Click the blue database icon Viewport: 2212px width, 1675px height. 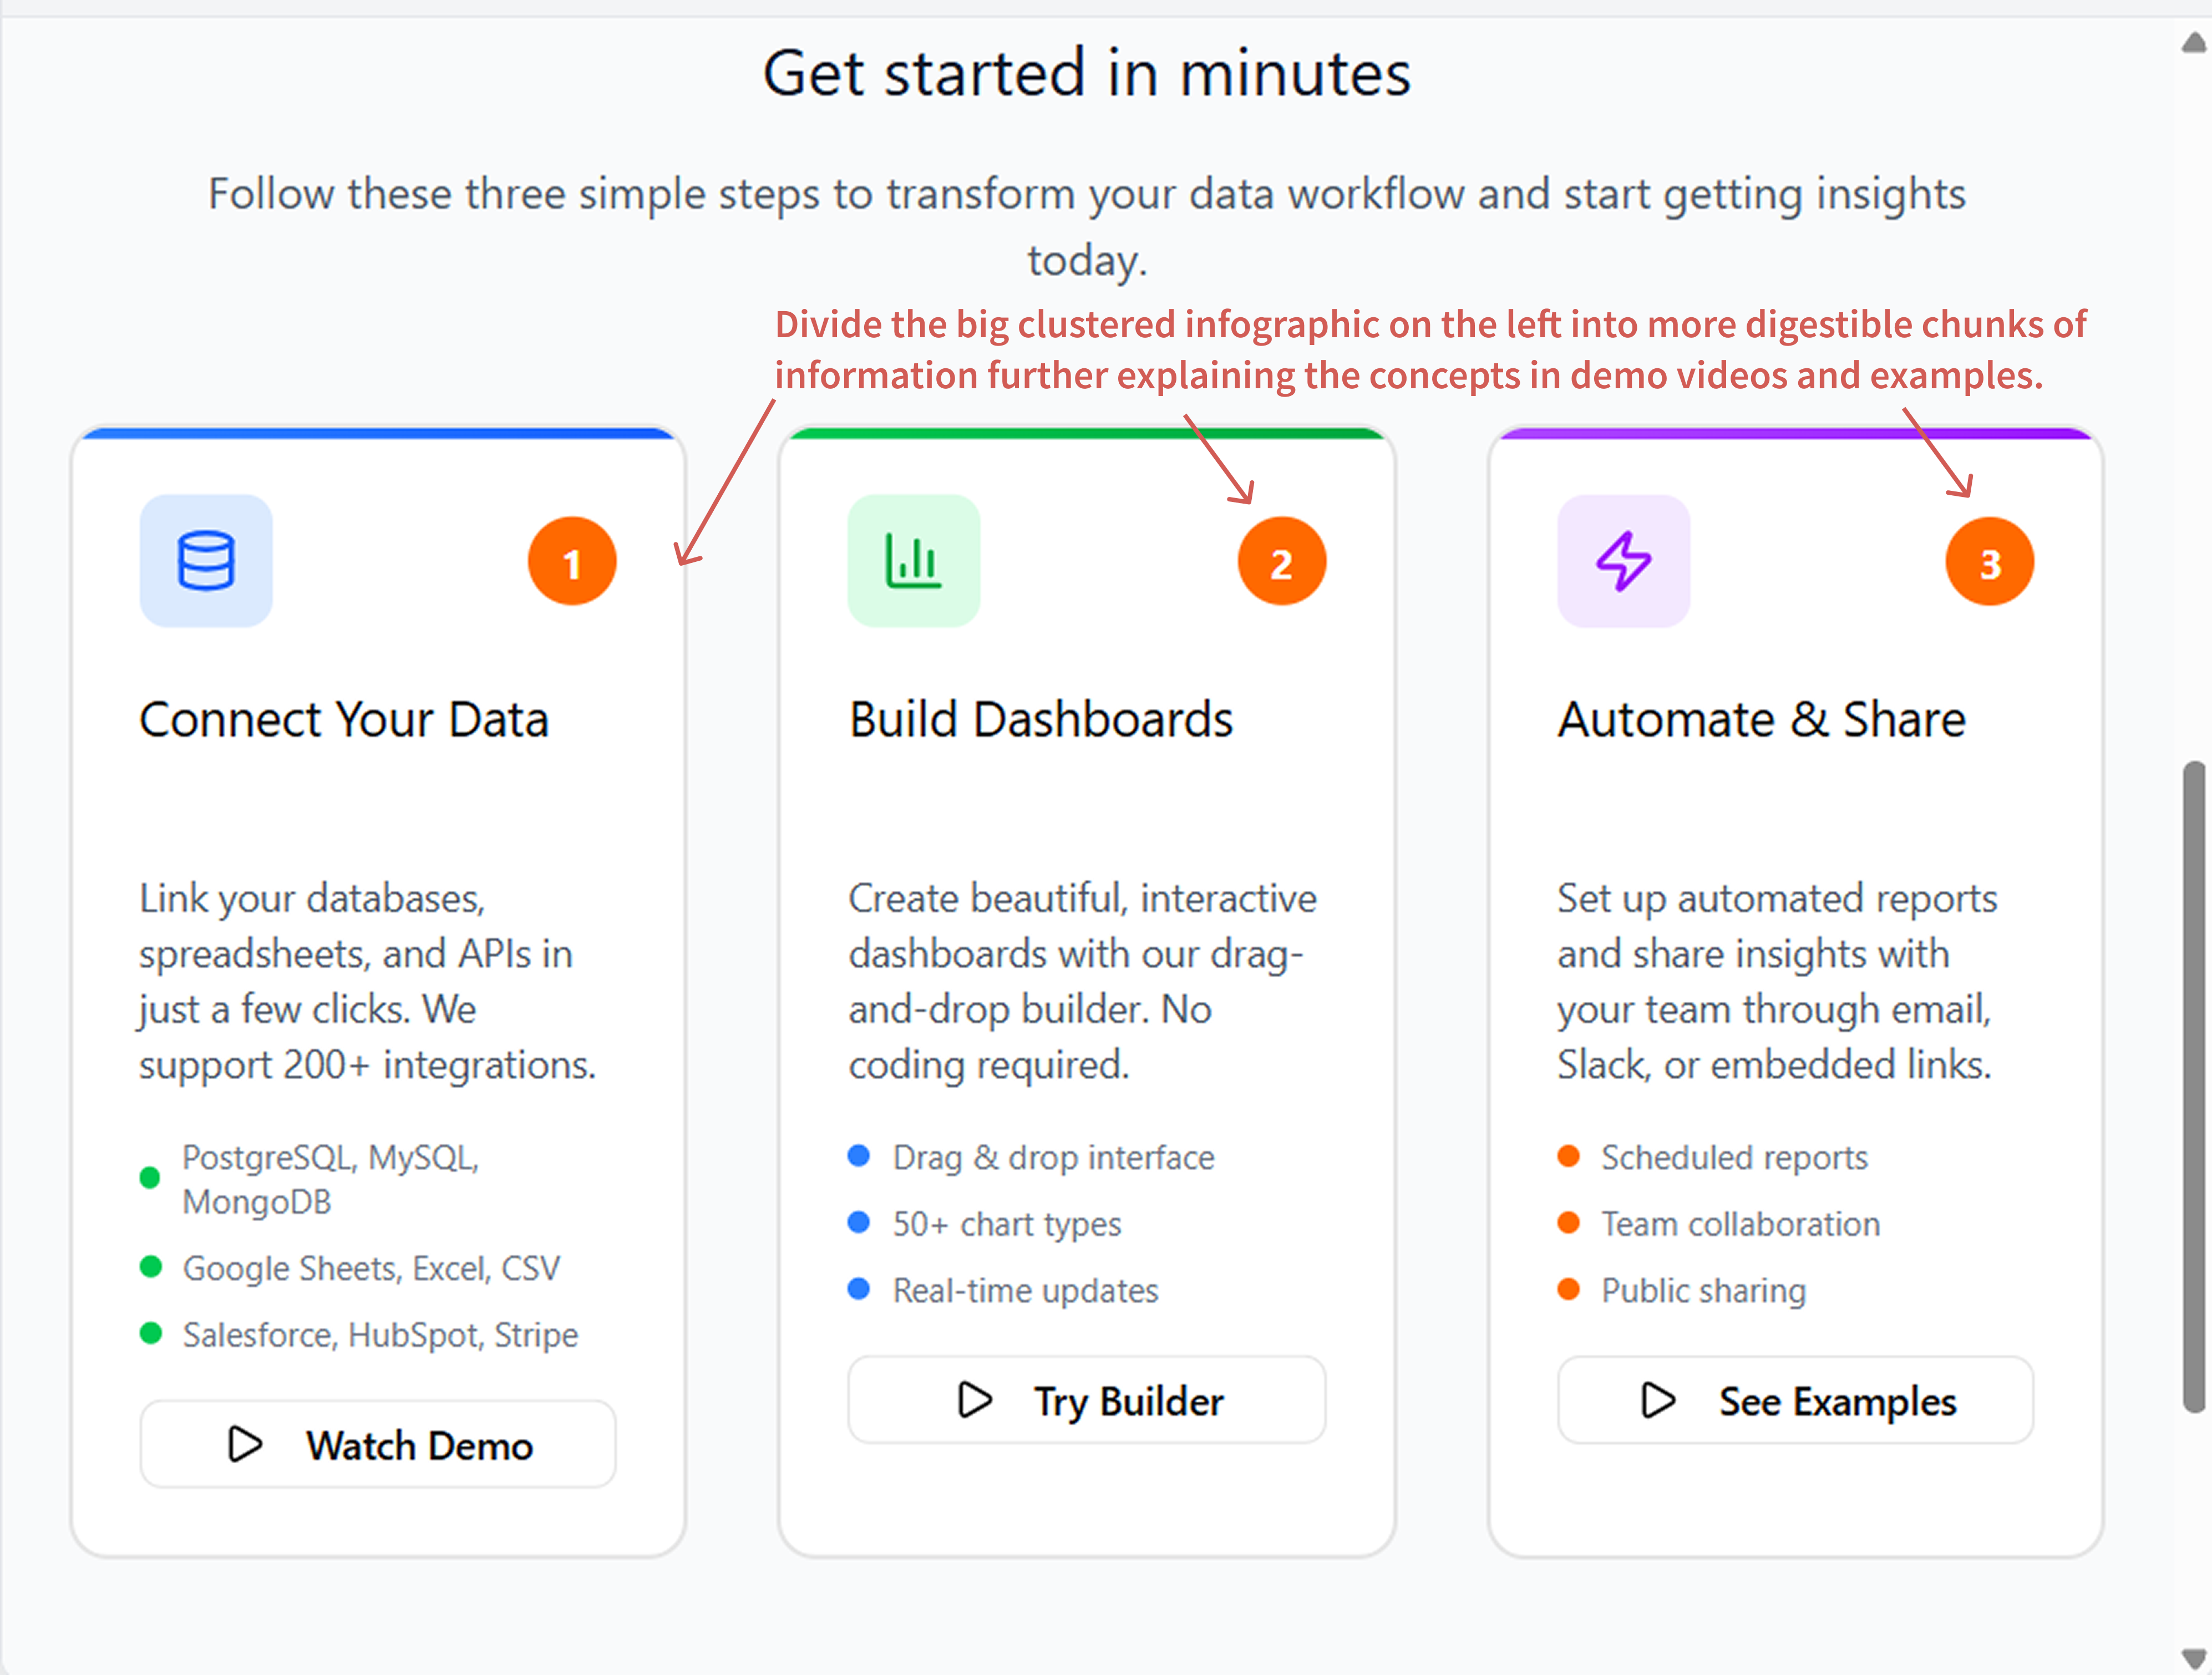tap(206, 561)
